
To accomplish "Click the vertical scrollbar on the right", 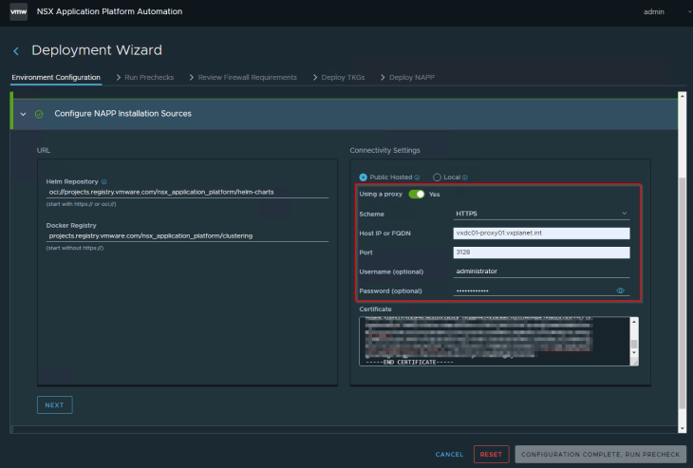I will click(681, 256).
